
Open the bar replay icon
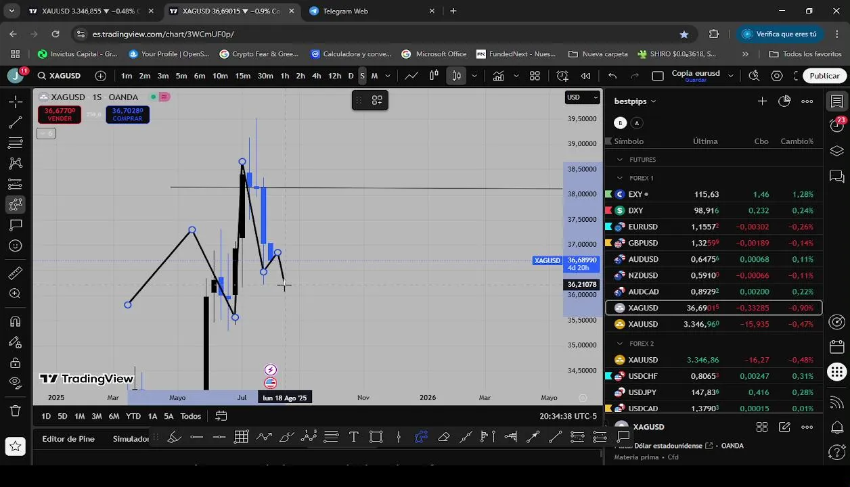585,76
